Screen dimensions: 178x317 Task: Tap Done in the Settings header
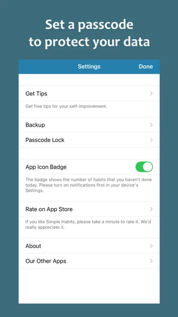click(146, 67)
